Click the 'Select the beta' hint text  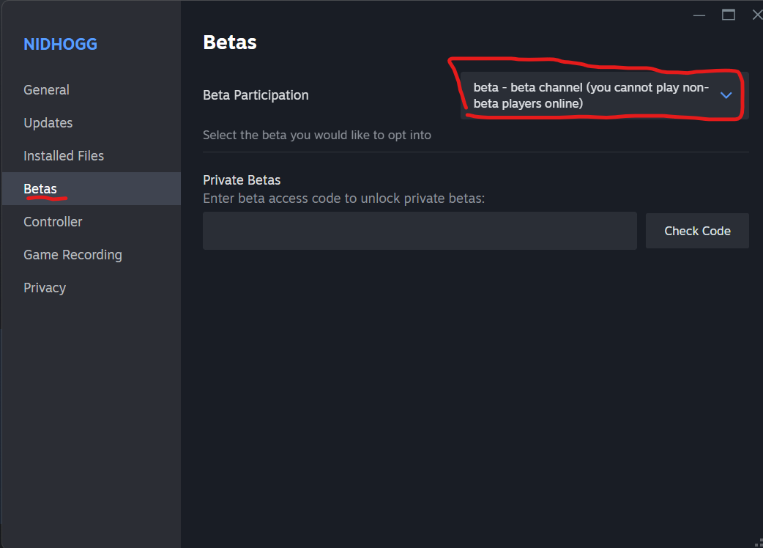[x=317, y=135]
